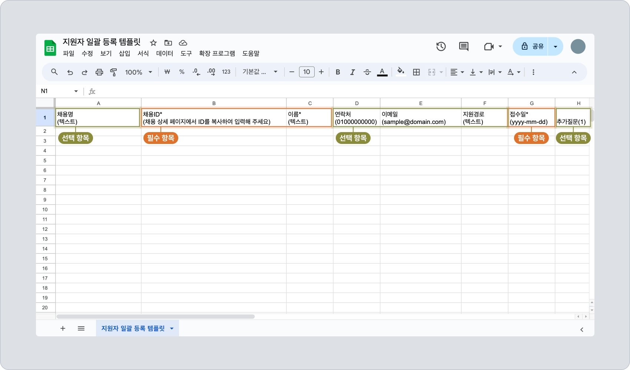
Task: Open the 확장 프로그램 menu
Action: tap(217, 53)
